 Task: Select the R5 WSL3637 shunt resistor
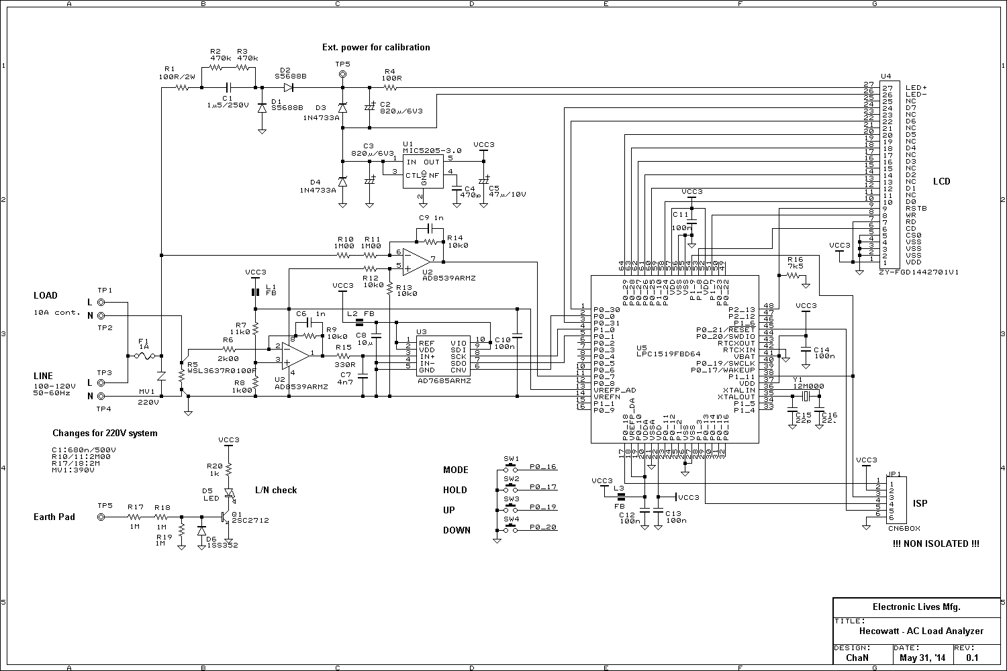pyautogui.click(x=182, y=376)
